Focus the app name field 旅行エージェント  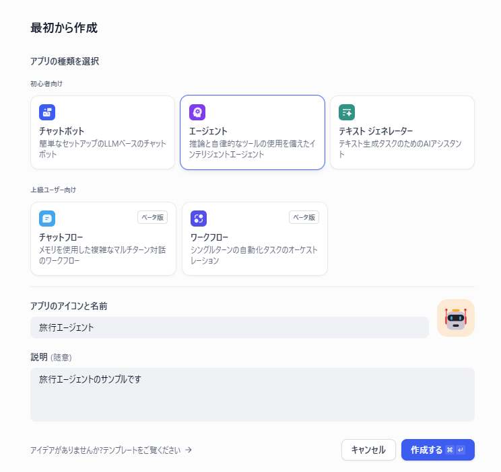tap(230, 327)
